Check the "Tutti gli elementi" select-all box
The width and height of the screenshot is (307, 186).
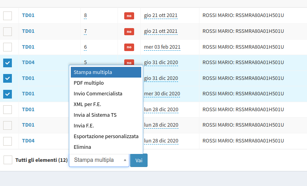tap(8, 160)
